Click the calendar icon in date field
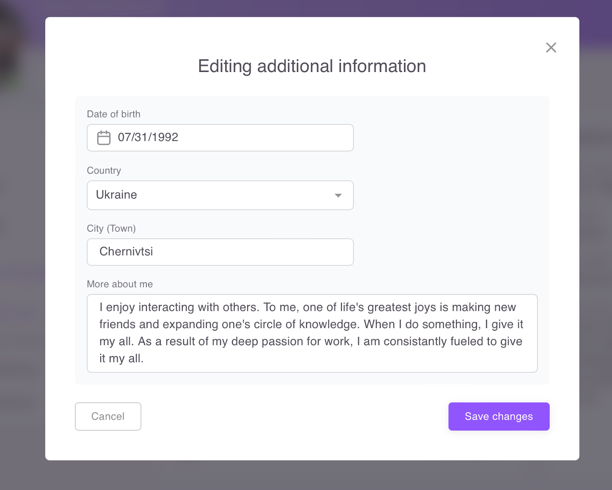 [x=104, y=138]
